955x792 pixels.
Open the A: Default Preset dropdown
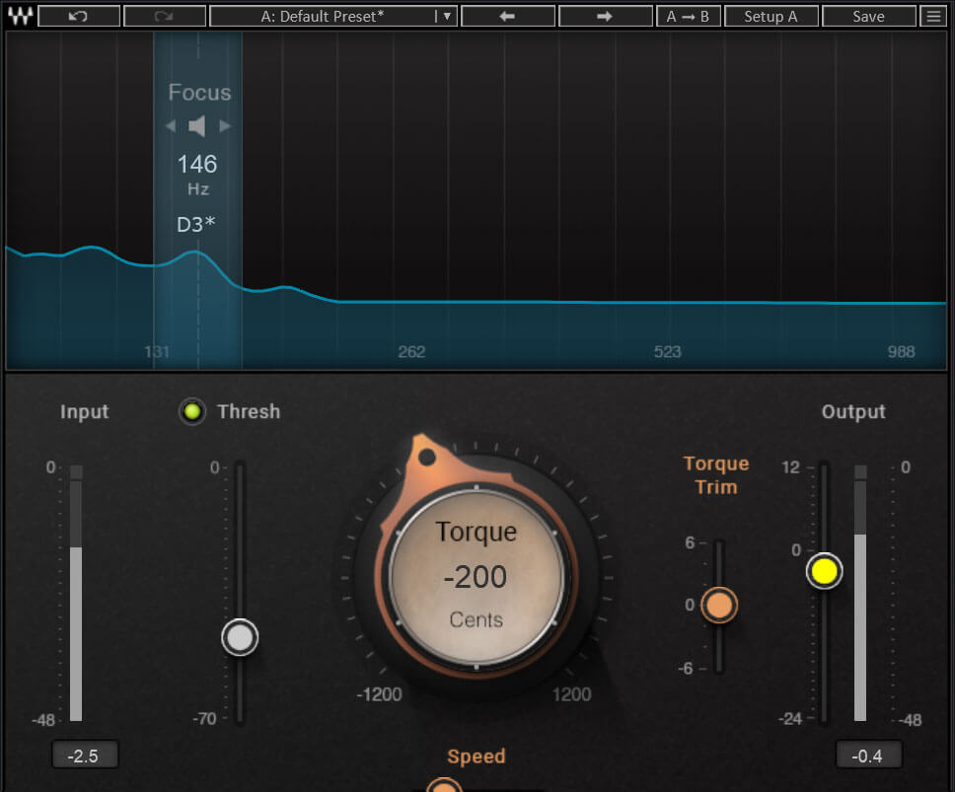tap(332, 16)
